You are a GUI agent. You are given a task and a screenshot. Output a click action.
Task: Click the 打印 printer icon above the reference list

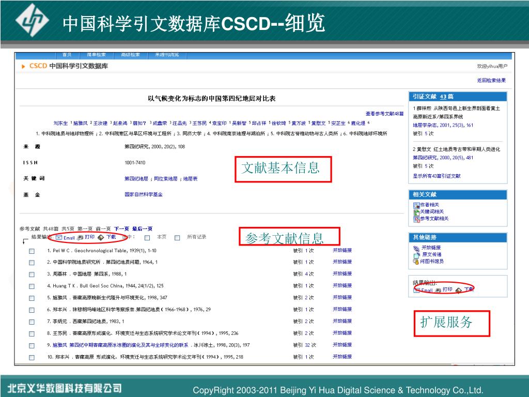[x=80, y=238]
